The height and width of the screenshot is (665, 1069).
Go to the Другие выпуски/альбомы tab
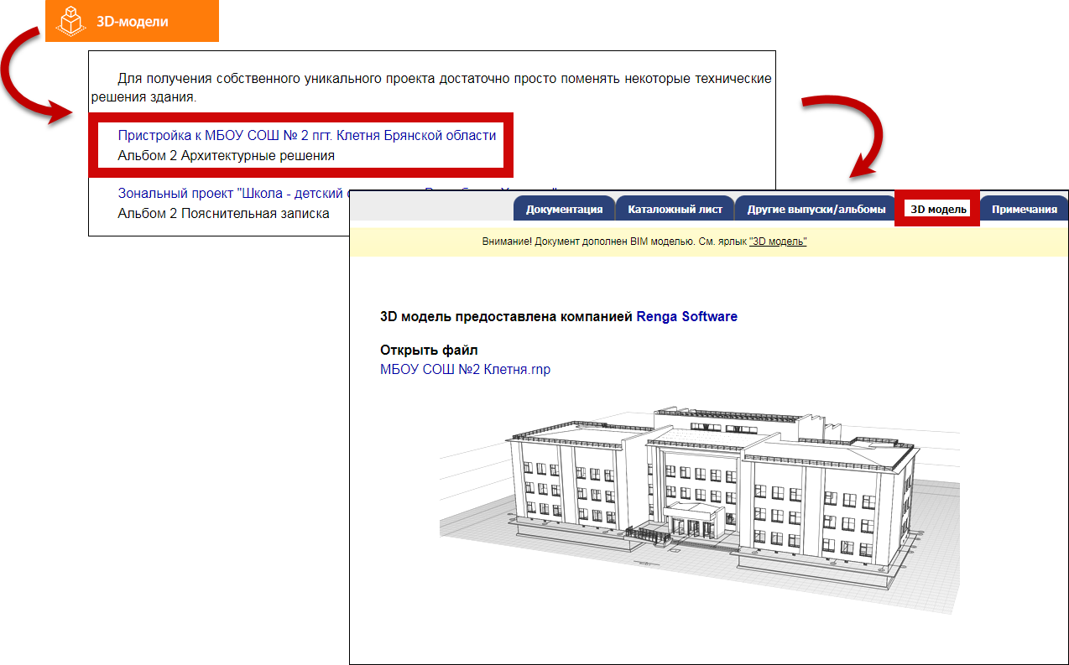coord(816,209)
